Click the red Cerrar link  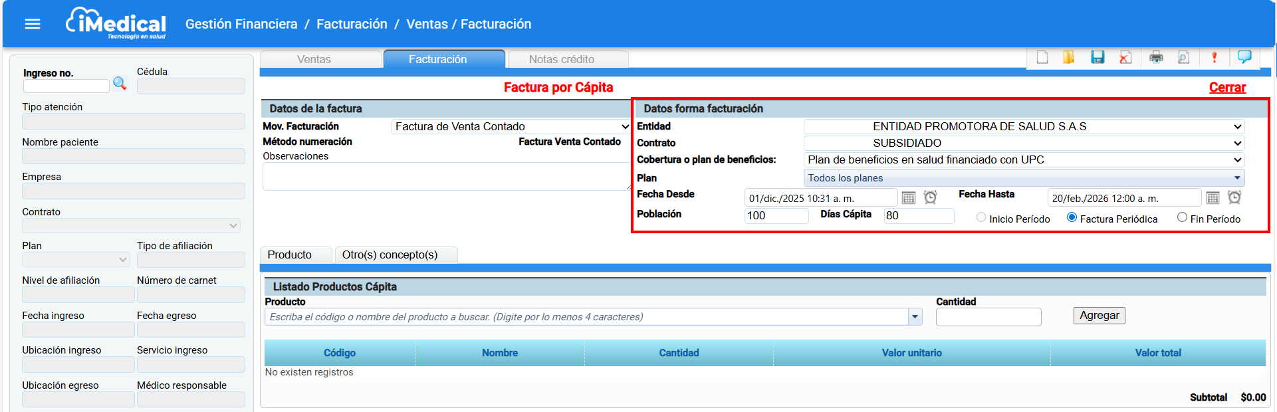coord(1227,88)
